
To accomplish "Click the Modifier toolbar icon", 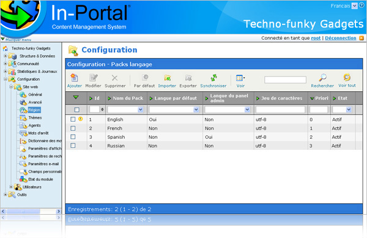I will [x=93, y=78].
